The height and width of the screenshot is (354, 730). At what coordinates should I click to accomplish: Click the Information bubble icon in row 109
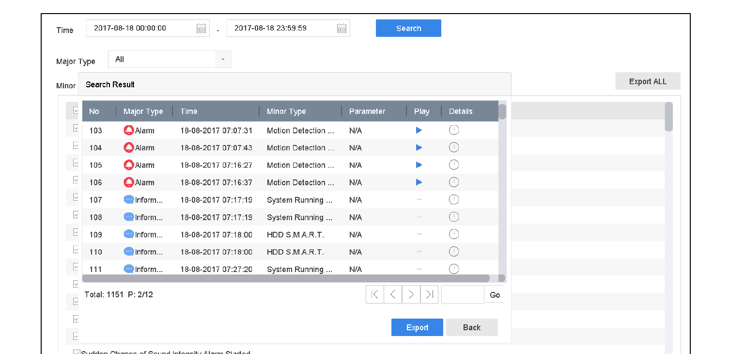click(x=129, y=234)
